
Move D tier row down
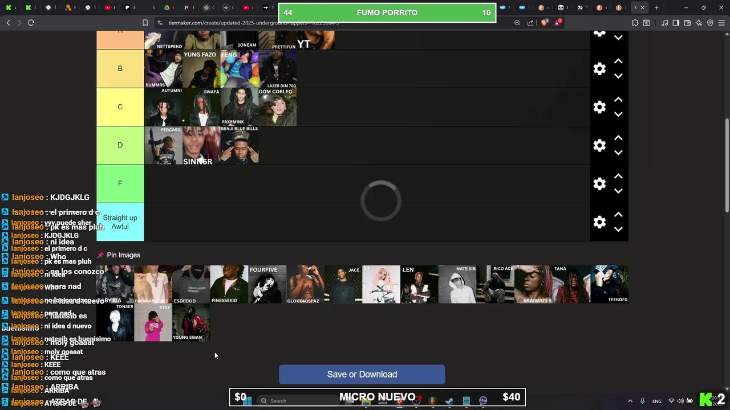point(618,152)
